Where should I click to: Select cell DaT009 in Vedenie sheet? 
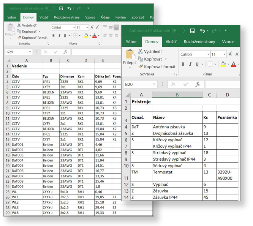coord(27,186)
